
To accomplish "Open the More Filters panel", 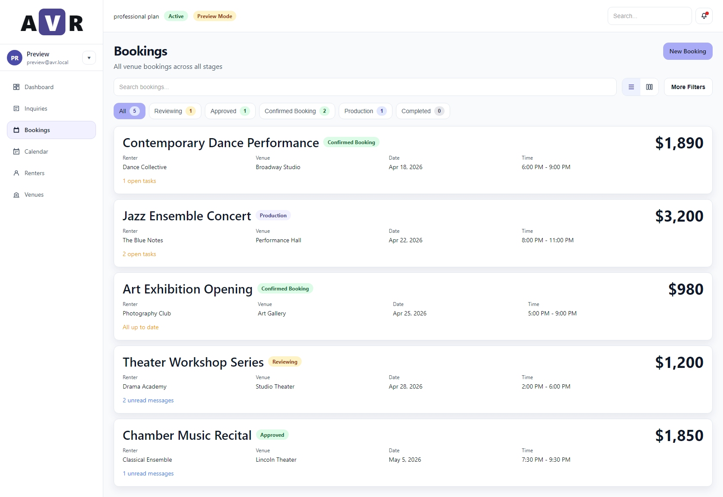I will pos(688,87).
